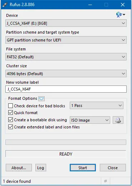Click the READY status field
Viewport: 132px width, 186px height.
pos(66,154)
